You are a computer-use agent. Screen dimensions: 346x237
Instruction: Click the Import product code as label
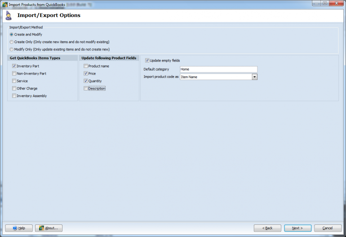[x=161, y=77]
